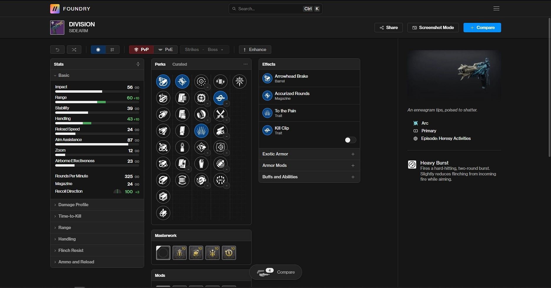Select the To the Pain trait in Perks grid
551x288 pixels.
coord(201,131)
